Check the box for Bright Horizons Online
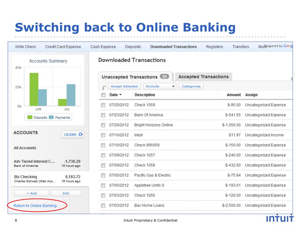The width and height of the screenshot is (301, 226). click(103, 125)
